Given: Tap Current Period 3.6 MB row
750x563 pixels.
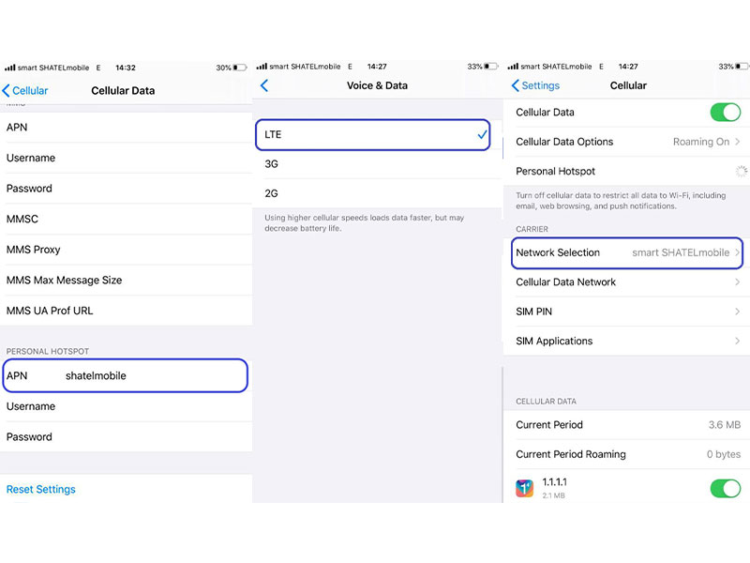Looking at the screenshot, I should point(627,425).
